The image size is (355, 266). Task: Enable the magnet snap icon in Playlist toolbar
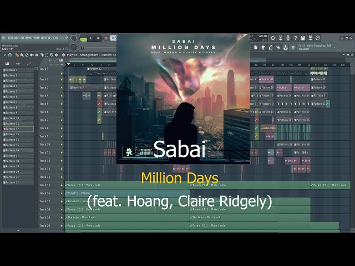coord(10,55)
